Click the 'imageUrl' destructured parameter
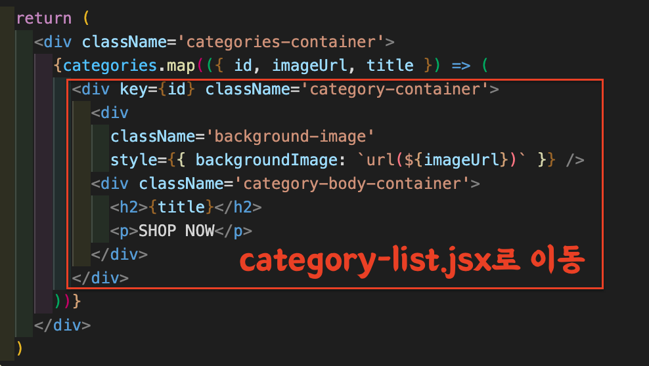This screenshot has width=649, height=366. point(309,66)
